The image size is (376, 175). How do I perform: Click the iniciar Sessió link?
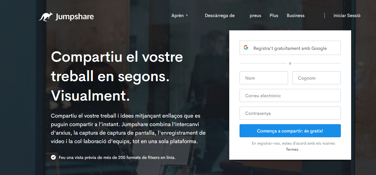pyautogui.click(x=347, y=15)
